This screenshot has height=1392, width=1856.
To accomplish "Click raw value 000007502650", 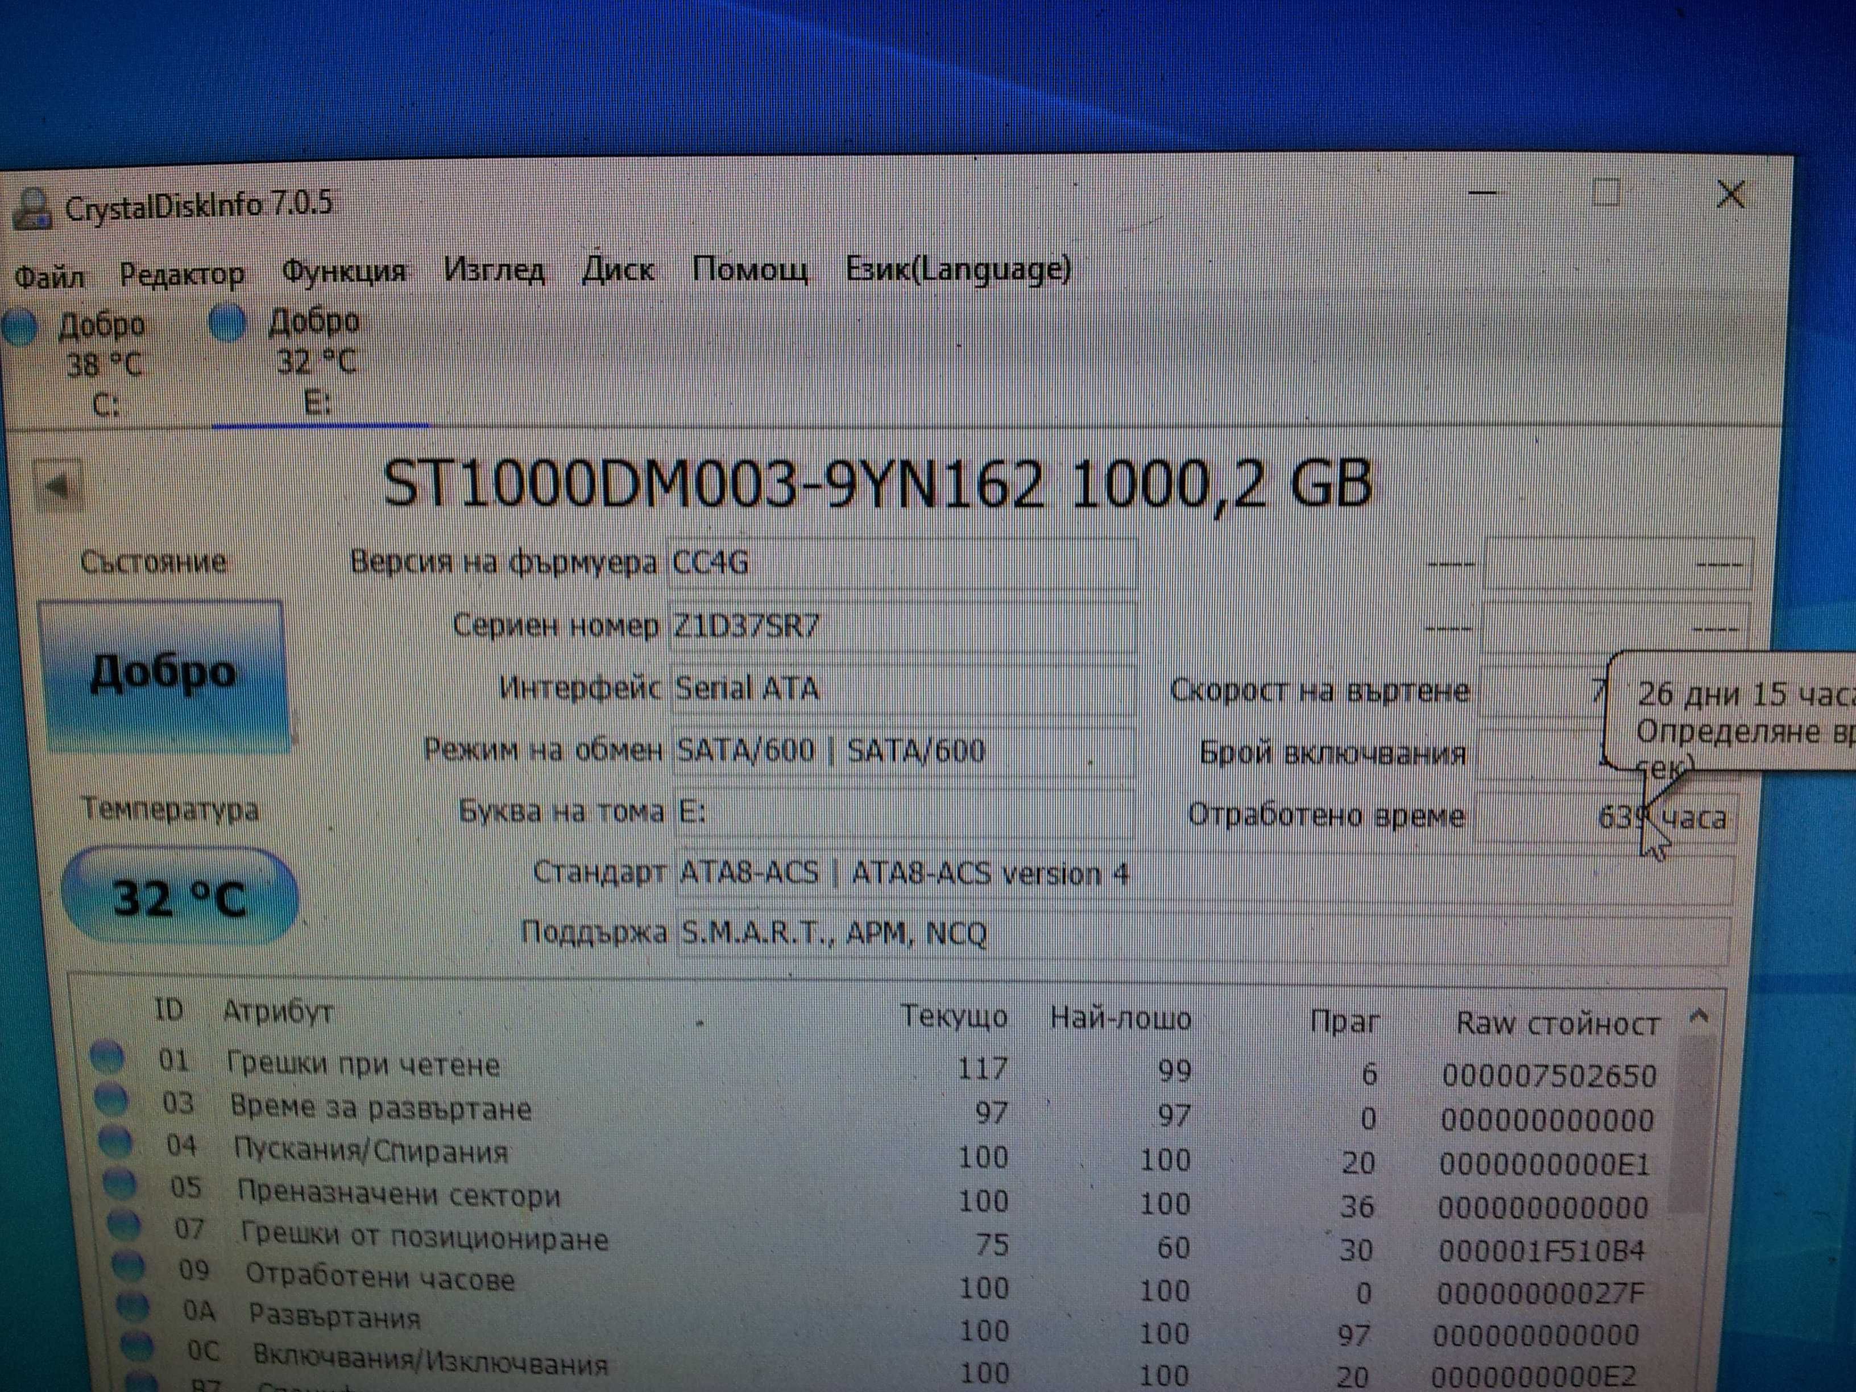I will tap(1549, 1076).
